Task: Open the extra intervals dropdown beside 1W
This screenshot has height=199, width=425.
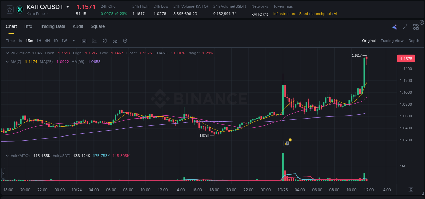Action: point(73,40)
